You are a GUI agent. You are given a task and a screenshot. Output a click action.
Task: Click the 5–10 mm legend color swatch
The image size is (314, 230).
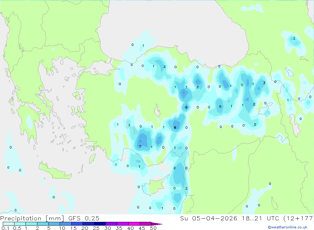[x=54, y=224]
